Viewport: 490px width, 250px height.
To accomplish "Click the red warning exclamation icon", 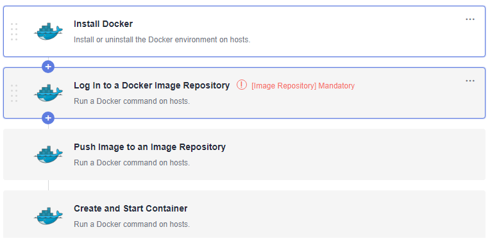I will point(242,85).
